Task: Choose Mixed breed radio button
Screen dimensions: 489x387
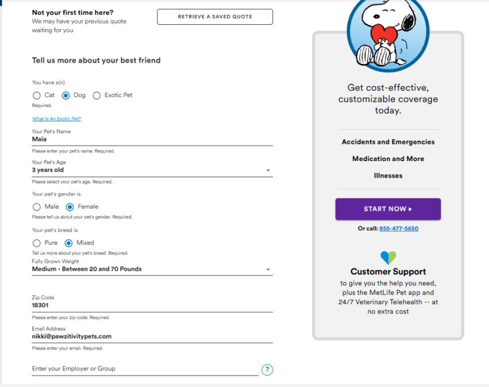Action: pyautogui.click(x=69, y=243)
